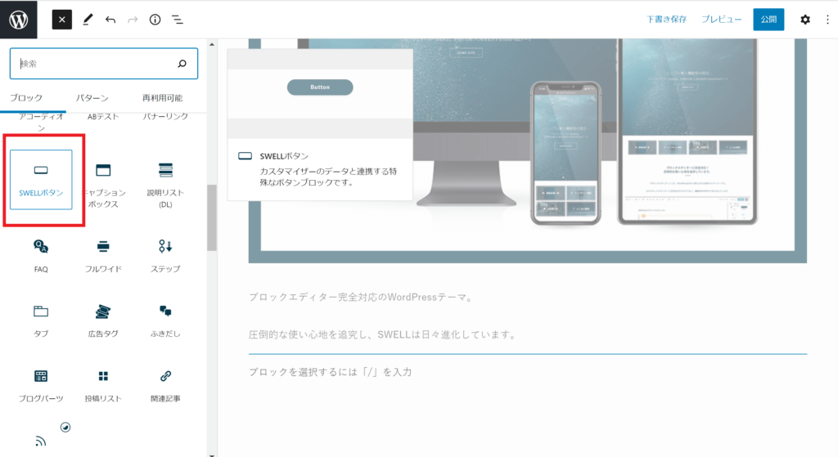838x457 pixels.
Task: Redo the last change
Action: [133, 20]
